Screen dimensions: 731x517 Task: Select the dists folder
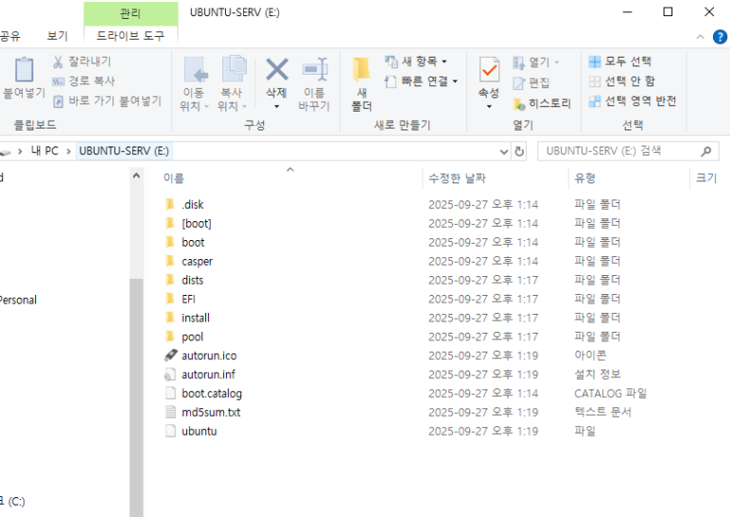(192, 280)
